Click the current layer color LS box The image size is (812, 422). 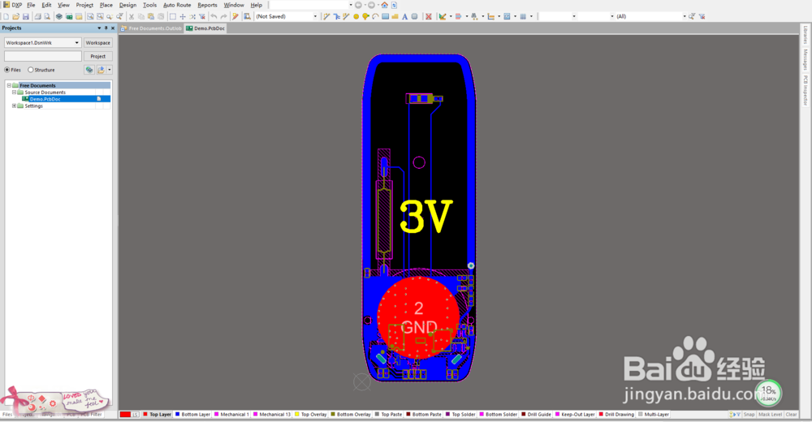pyautogui.click(x=129, y=414)
